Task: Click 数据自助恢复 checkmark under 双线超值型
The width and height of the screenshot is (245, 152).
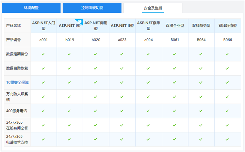Action: point(227,68)
